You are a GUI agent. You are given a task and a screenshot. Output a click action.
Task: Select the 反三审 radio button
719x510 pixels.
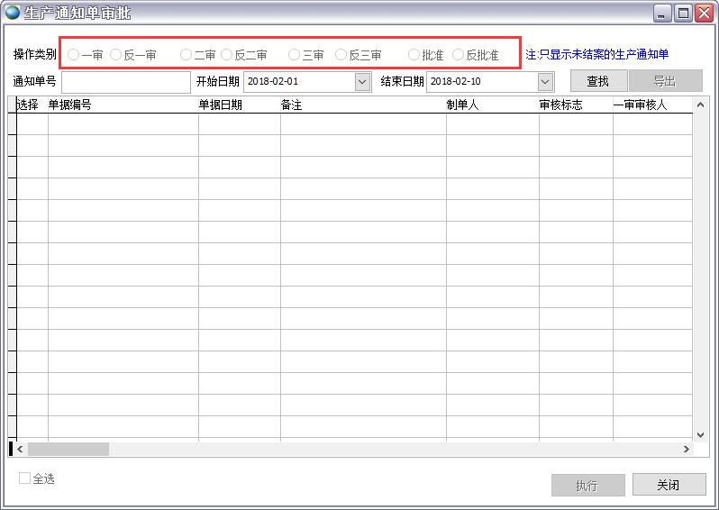click(x=341, y=55)
